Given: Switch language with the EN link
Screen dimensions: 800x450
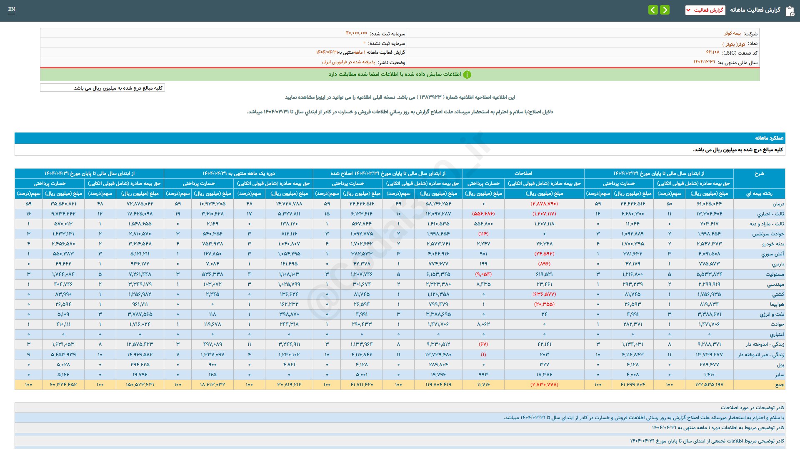Looking at the screenshot, I should [x=12, y=9].
